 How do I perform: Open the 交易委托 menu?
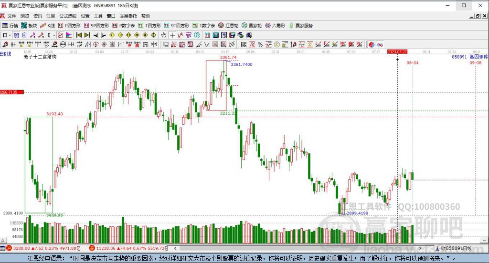(x=128, y=16)
